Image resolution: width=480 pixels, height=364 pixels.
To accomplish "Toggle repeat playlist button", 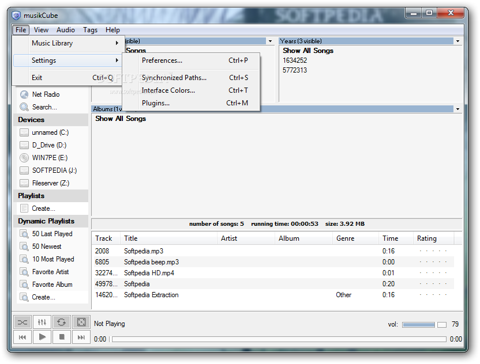I will [x=62, y=322].
